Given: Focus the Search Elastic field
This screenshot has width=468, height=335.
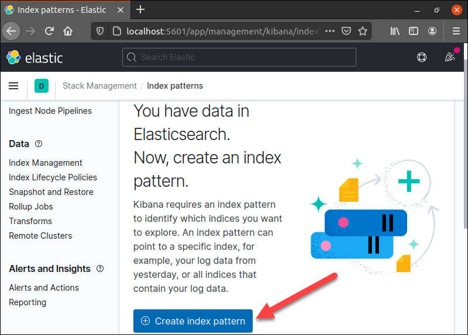Looking at the screenshot, I should 239,57.
